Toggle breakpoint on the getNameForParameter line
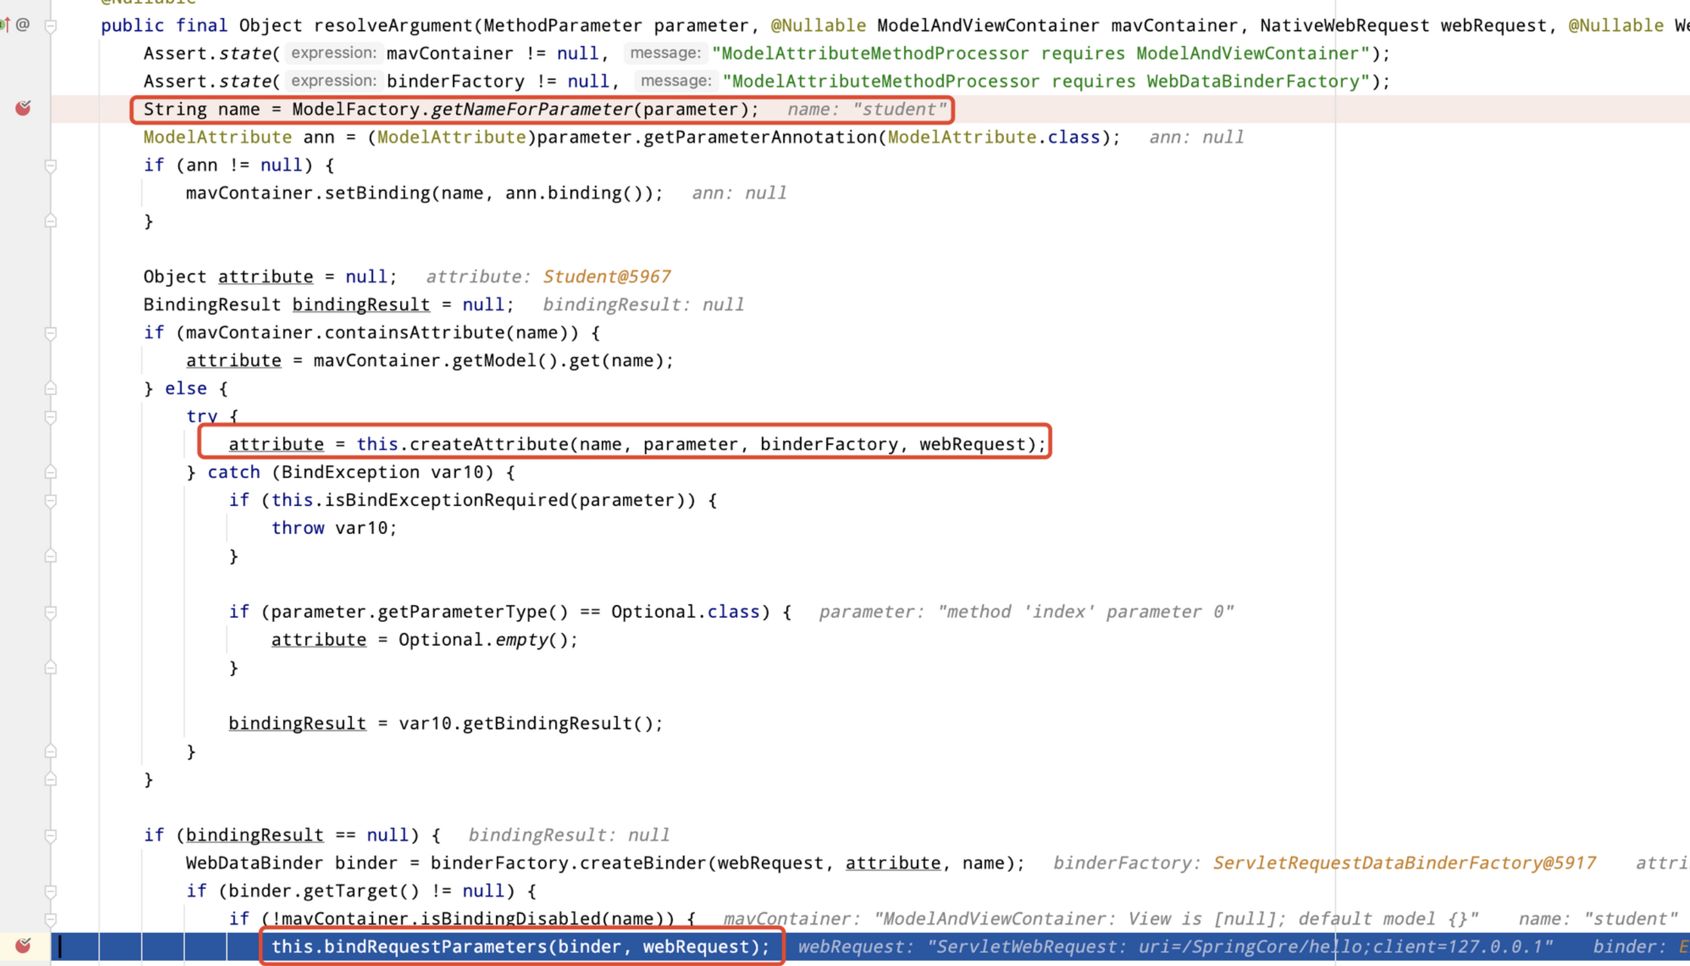 [x=23, y=108]
